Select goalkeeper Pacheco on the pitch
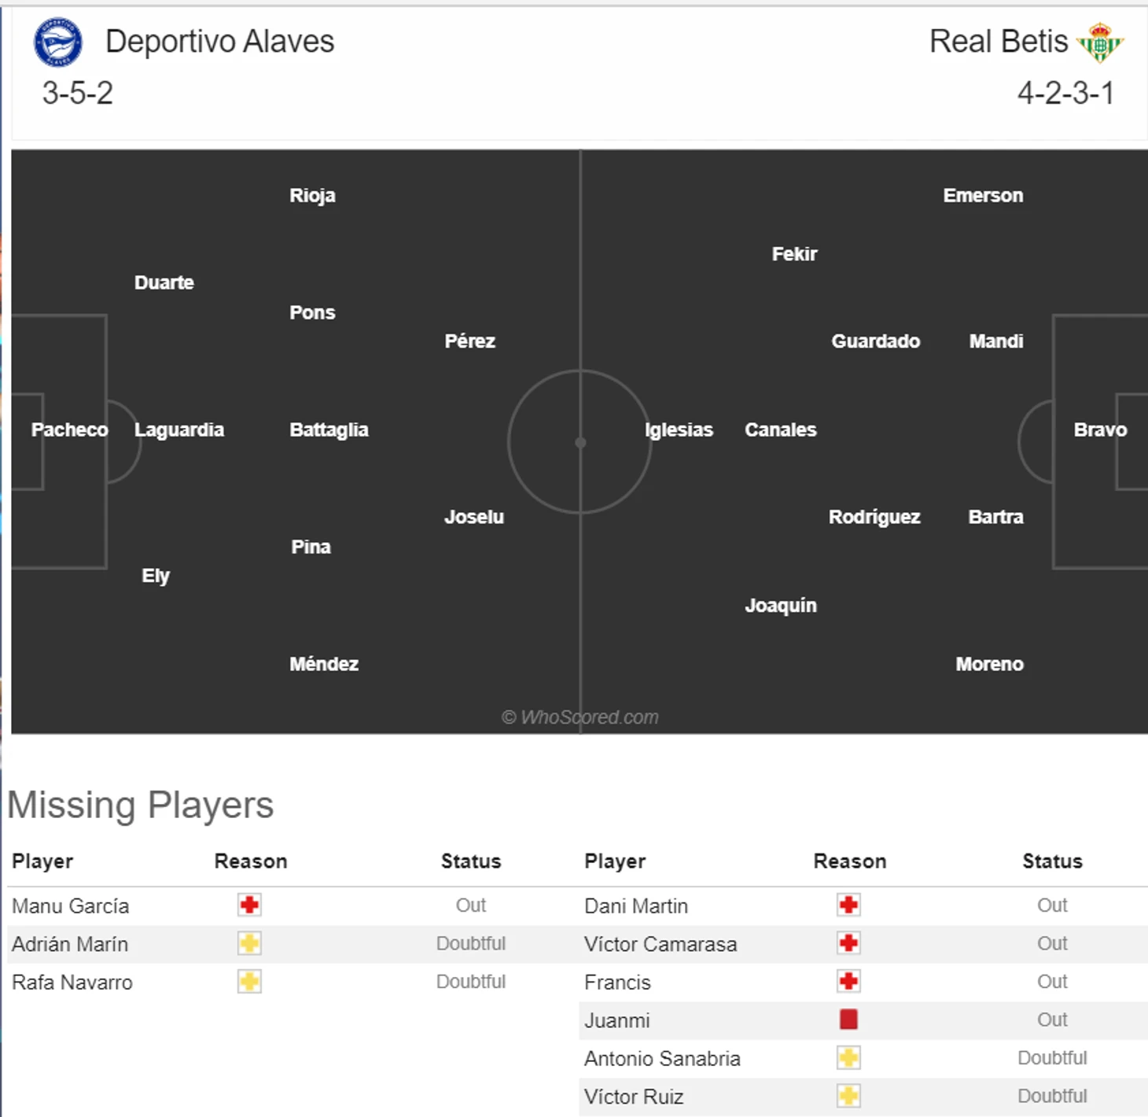Screen dimensions: 1148x1117 pos(69,429)
